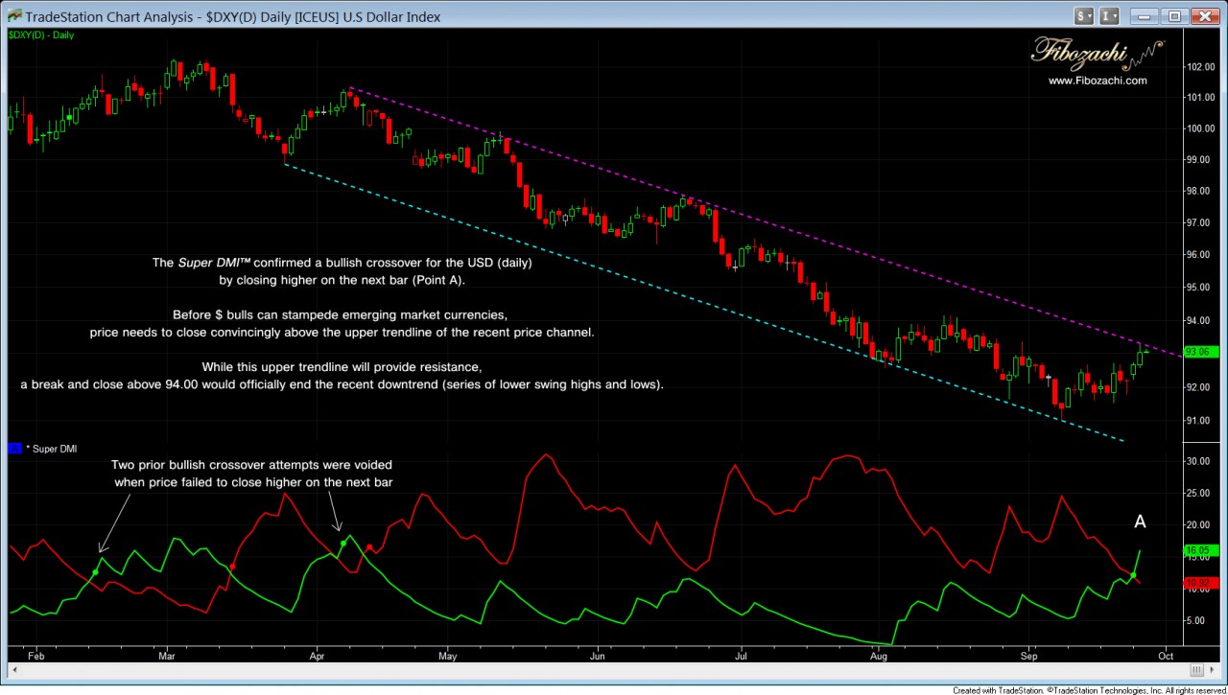Click the Super DMI indicator name label

(x=52, y=448)
